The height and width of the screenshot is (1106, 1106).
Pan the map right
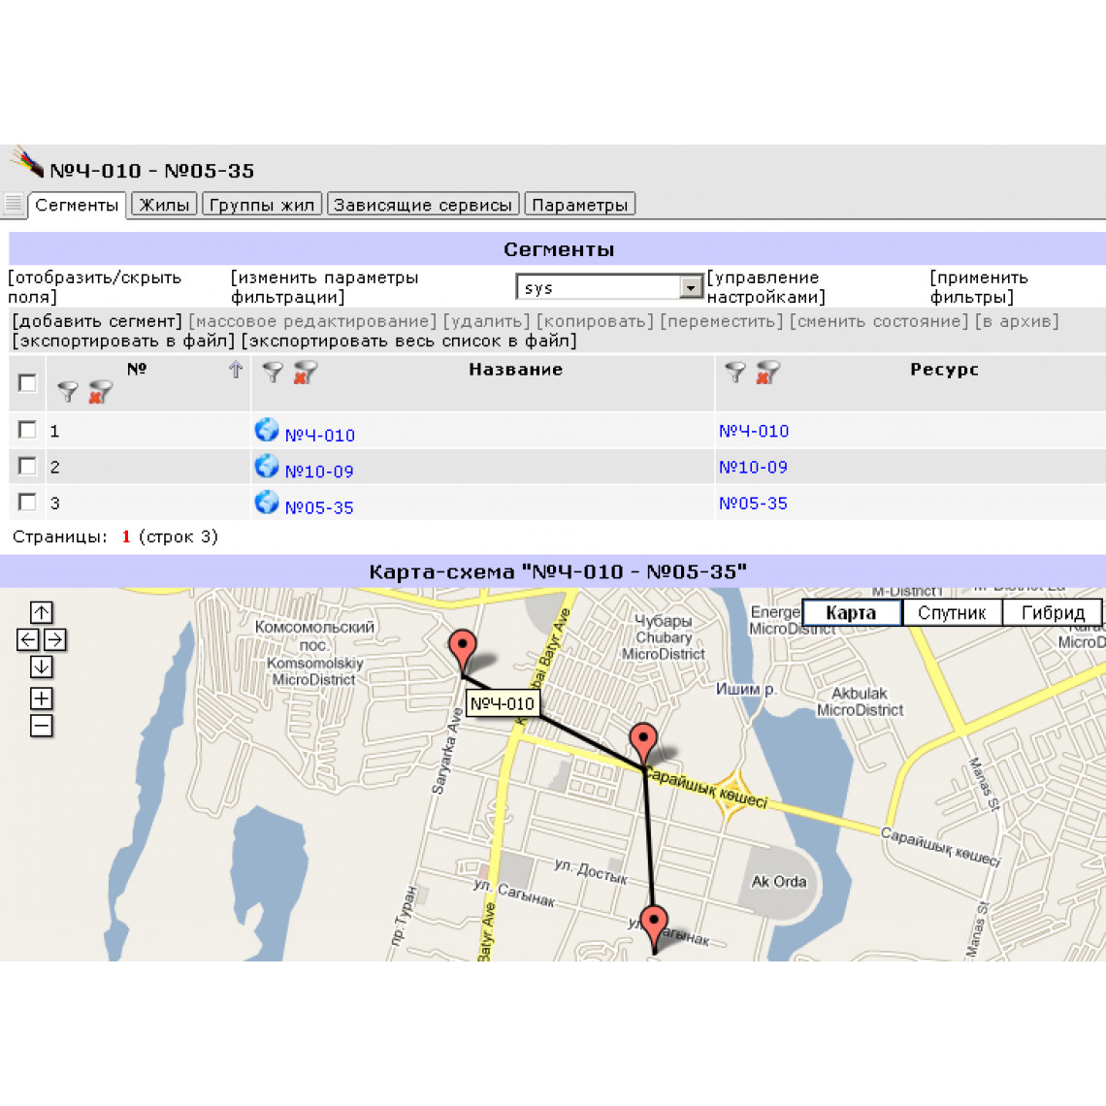54,639
